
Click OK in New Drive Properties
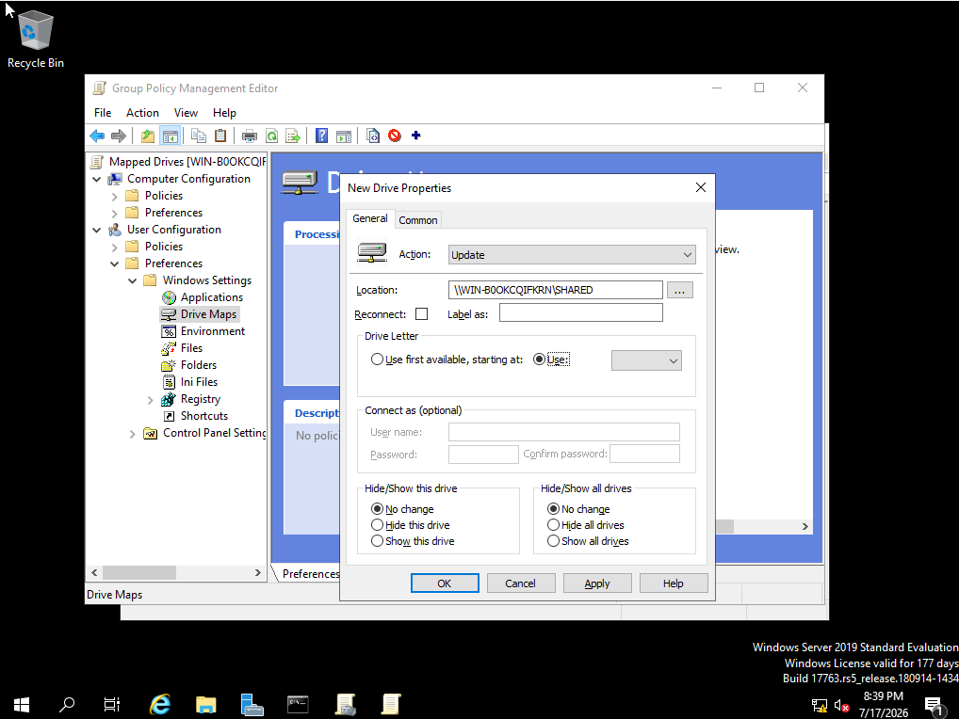pyautogui.click(x=445, y=583)
